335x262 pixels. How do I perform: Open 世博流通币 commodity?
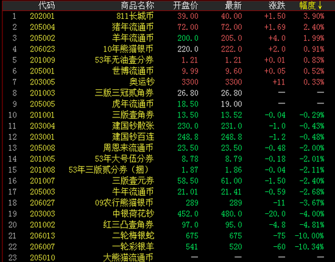133,71
